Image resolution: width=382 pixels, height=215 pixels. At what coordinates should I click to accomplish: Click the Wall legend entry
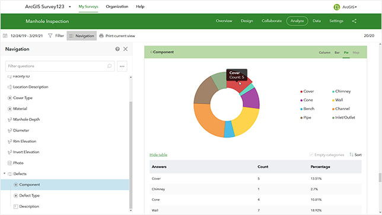338,100
